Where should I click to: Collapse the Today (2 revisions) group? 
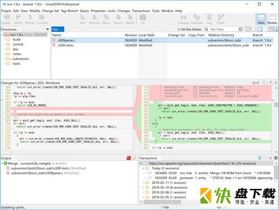click(143, 168)
